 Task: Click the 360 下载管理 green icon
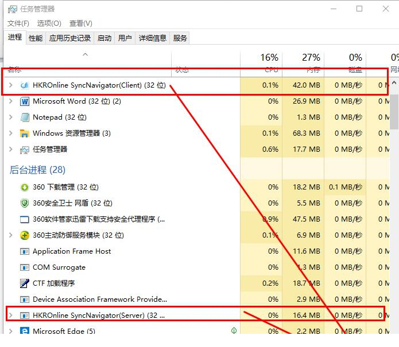coord(25,187)
